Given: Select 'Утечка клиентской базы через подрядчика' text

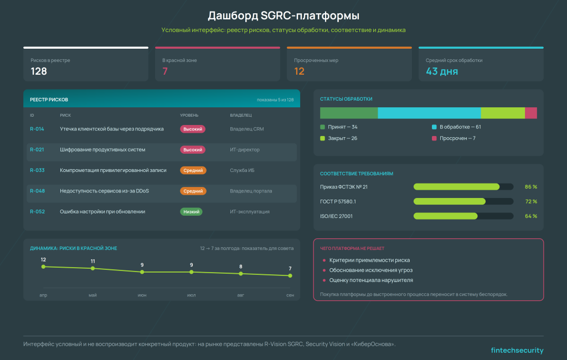Looking at the screenshot, I should point(112,129).
